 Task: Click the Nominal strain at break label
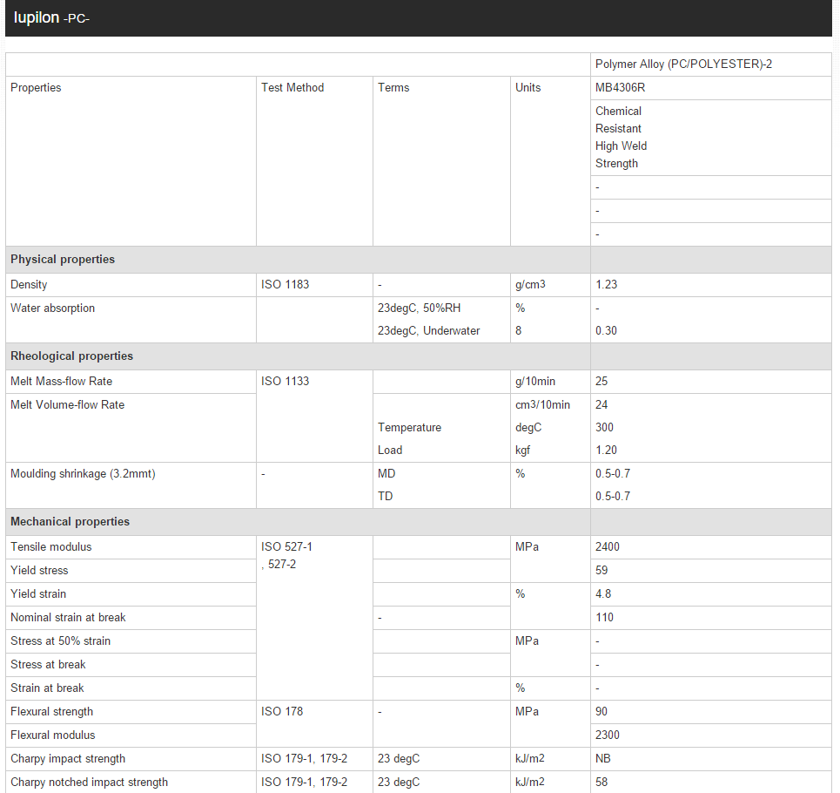point(68,618)
